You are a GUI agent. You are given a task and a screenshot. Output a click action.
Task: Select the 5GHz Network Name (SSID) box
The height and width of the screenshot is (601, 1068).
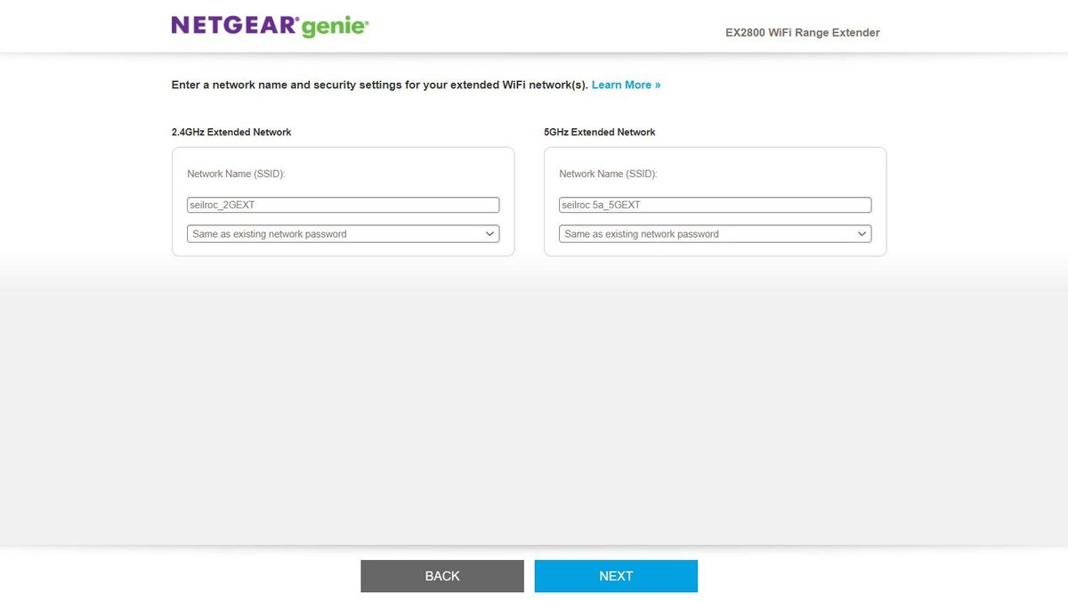(x=715, y=204)
